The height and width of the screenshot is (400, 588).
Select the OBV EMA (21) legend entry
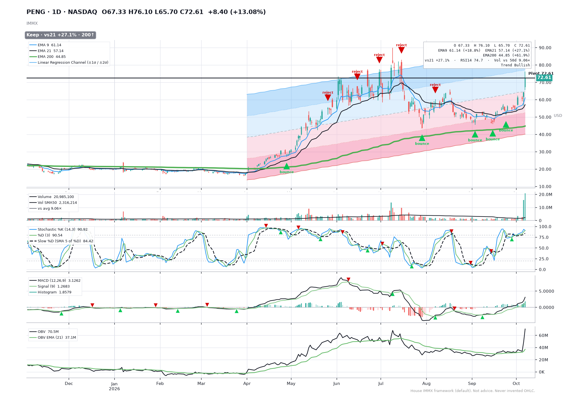53,338
